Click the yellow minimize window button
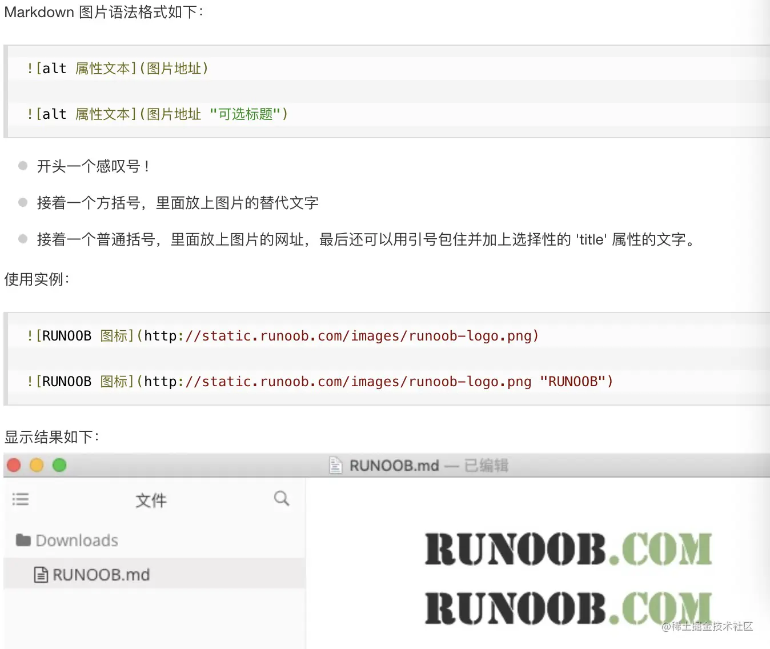Screen dimensions: 770x649 tap(37, 466)
